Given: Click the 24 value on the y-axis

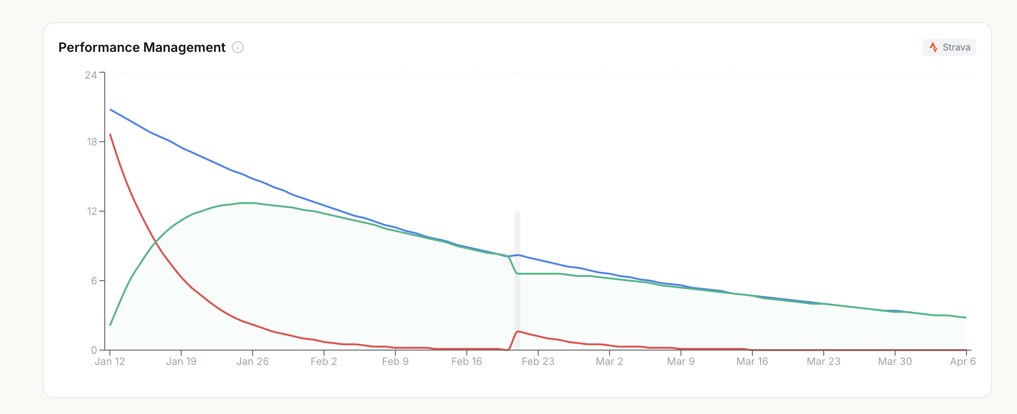Looking at the screenshot, I should pos(91,75).
